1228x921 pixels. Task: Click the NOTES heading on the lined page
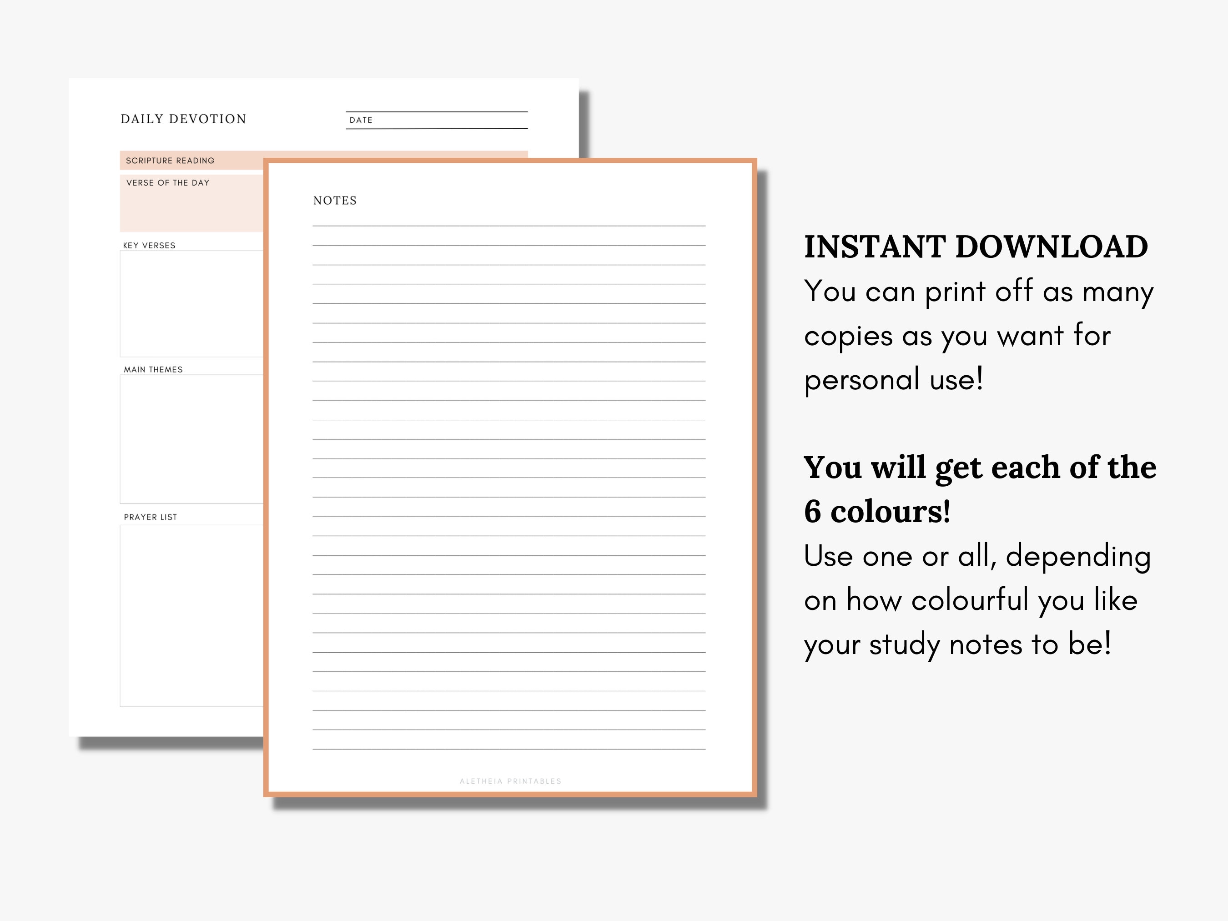tap(335, 201)
